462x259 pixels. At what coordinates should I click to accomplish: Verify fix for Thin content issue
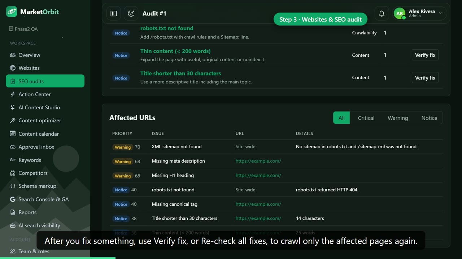coord(425,55)
